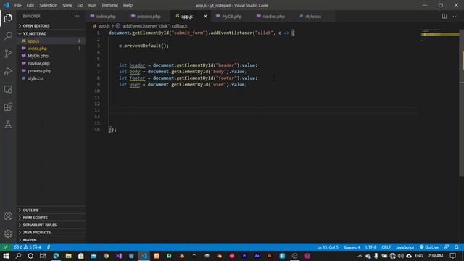Viewport: 464px width, 261px height.
Task: Open the File menu
Action: (17, 5)
